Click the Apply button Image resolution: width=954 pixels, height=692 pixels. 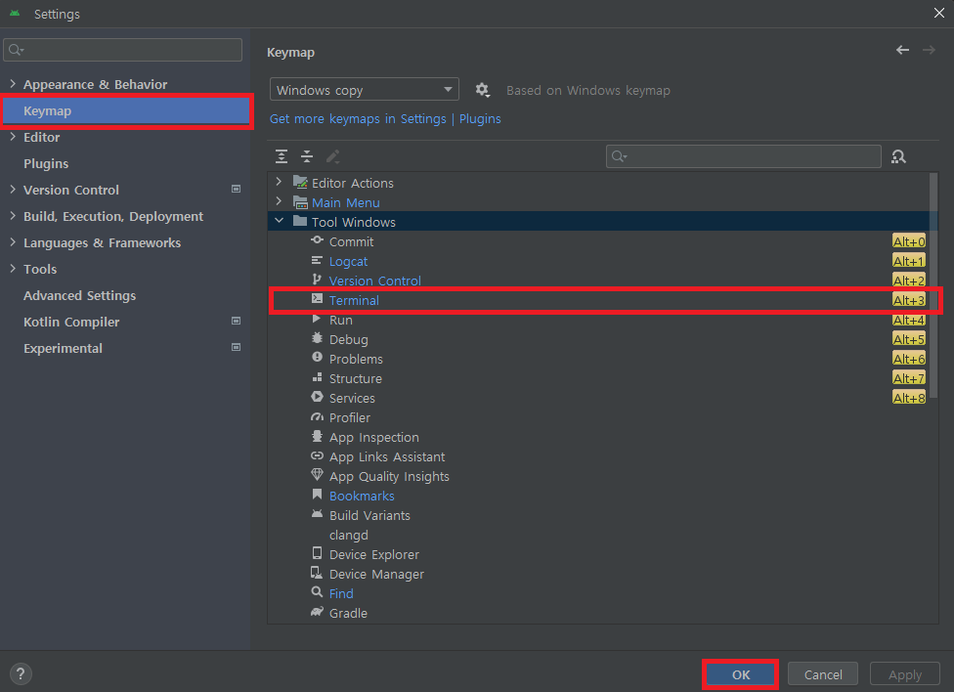coord(905,673)
